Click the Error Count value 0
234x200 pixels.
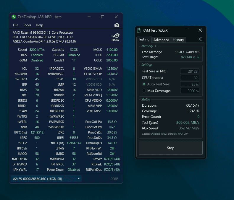(x=198, y=117)
